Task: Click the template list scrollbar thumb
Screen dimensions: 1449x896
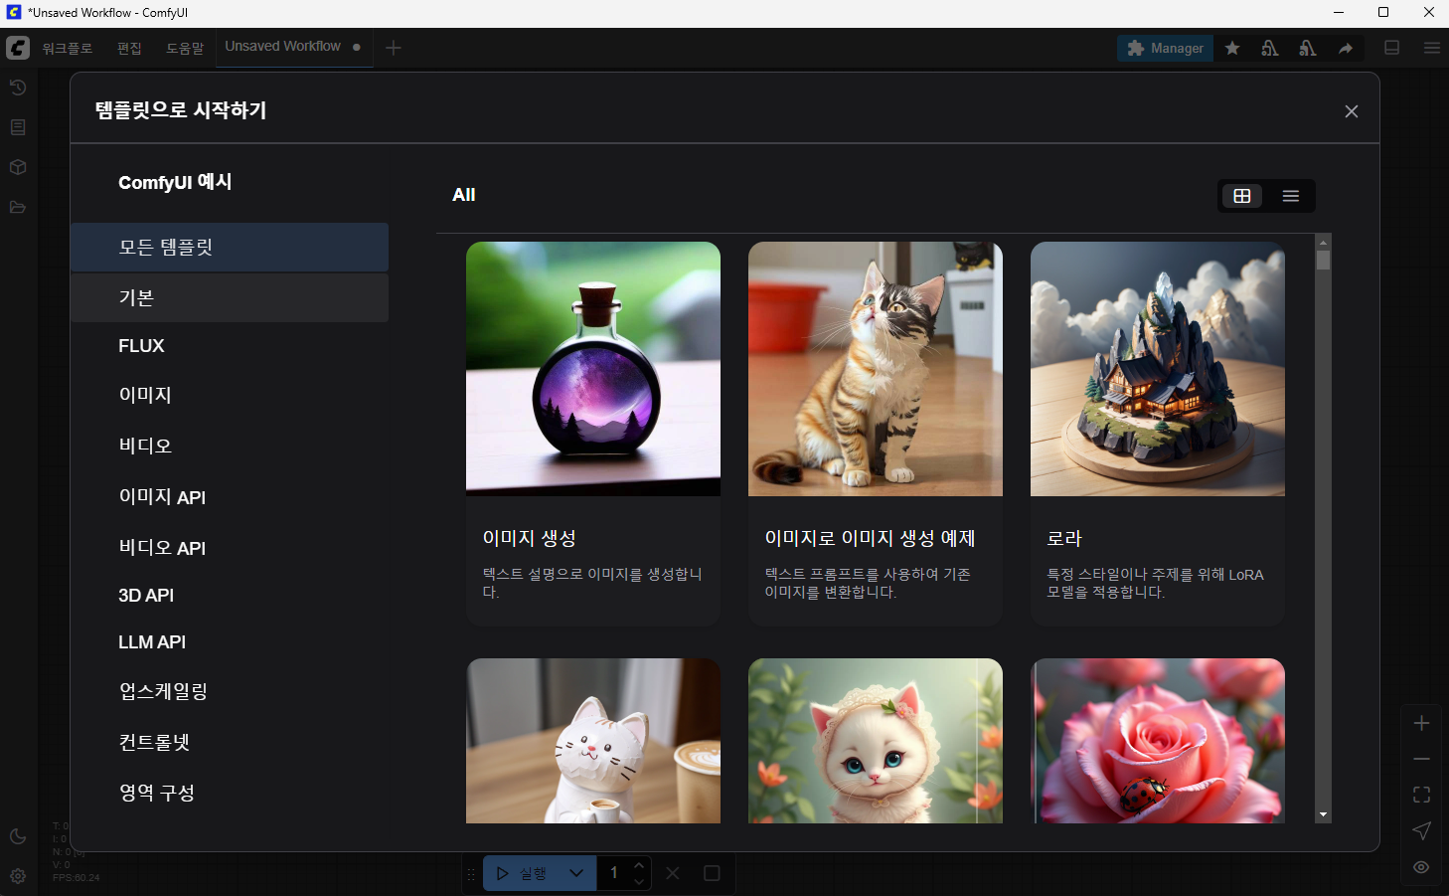Action: point(1323,261)
